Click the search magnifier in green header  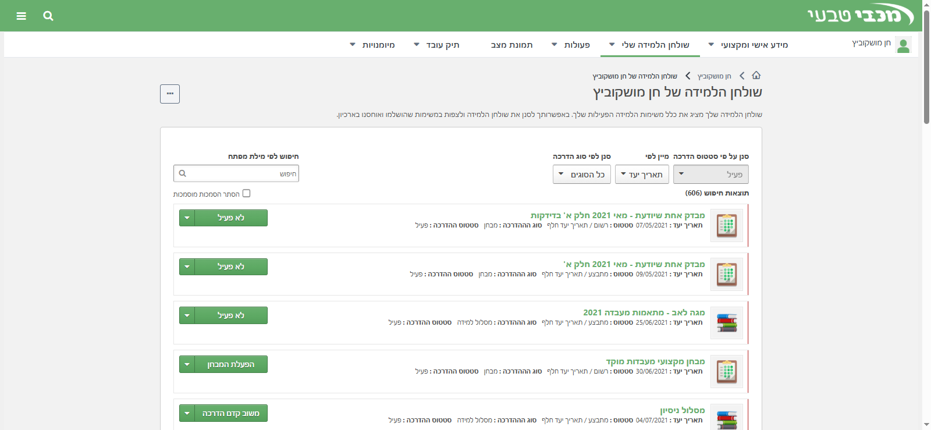coord(48,16)
